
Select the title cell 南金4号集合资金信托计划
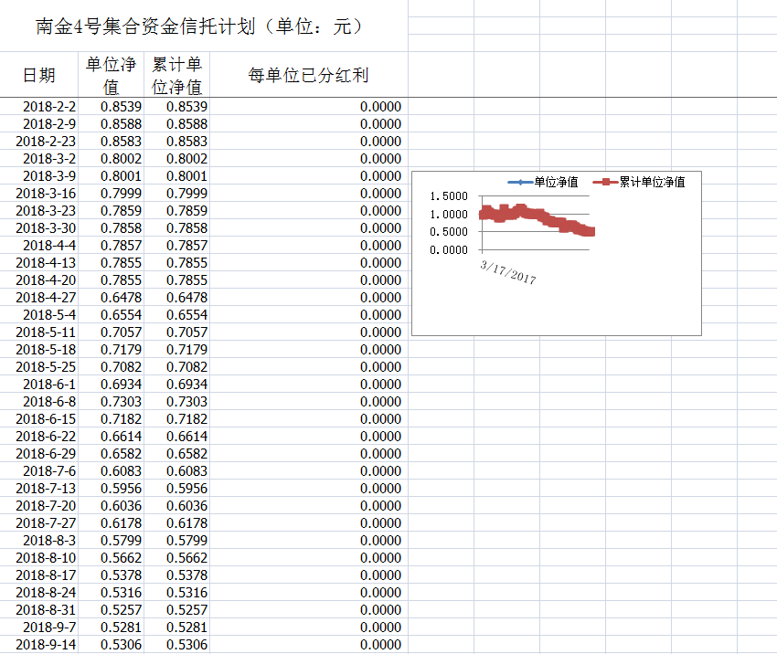pos(204,26)
